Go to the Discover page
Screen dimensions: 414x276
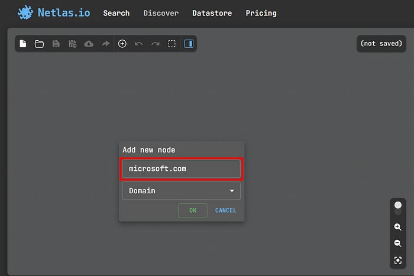[161, 13]
